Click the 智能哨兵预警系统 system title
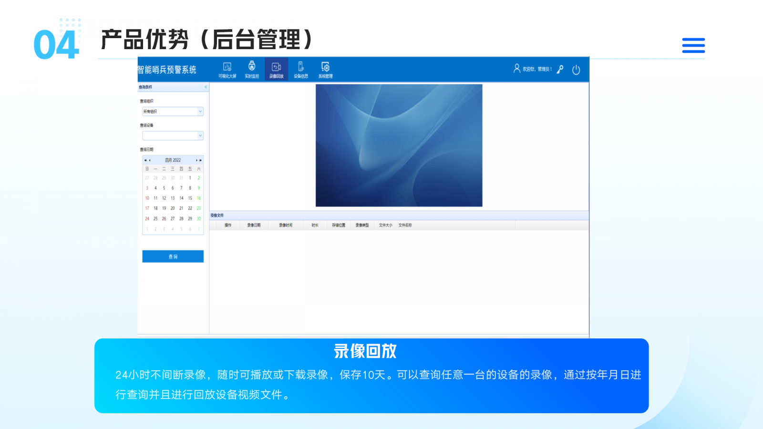Viewport: 763px width, 429px height. coord(167,70)
